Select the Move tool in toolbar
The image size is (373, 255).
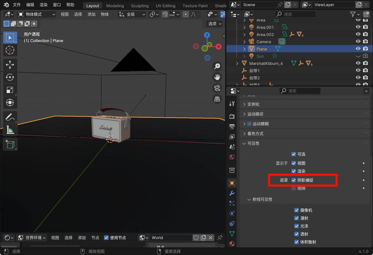point(10,65)
